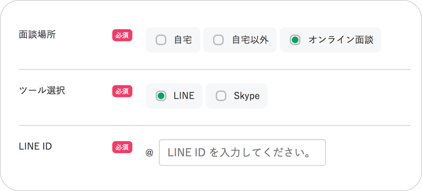The image size is (422, 191).
Task: Click the 必須 badge beside 面談場所
Action: (x=122, y=35)
